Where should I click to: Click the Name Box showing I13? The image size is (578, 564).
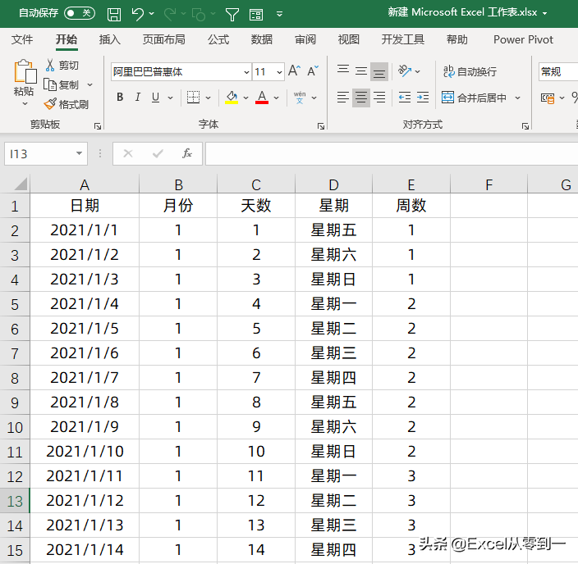46,153
